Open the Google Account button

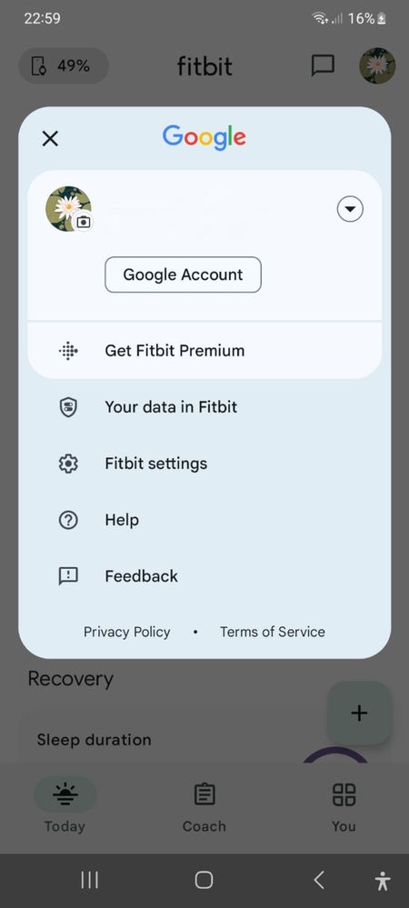[x=183, y=274]
